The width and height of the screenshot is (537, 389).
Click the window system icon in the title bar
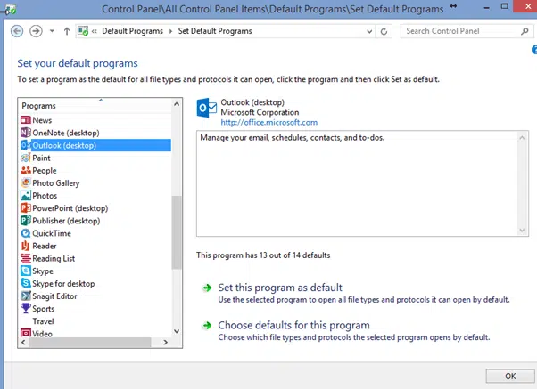tap(9, 9)
